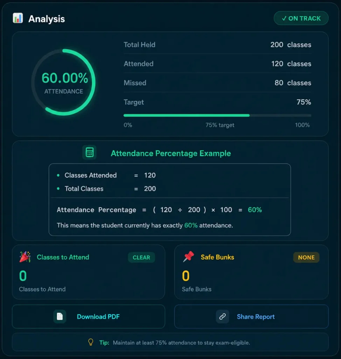Click the chain link icon on Share Report

tap(223, 317)
